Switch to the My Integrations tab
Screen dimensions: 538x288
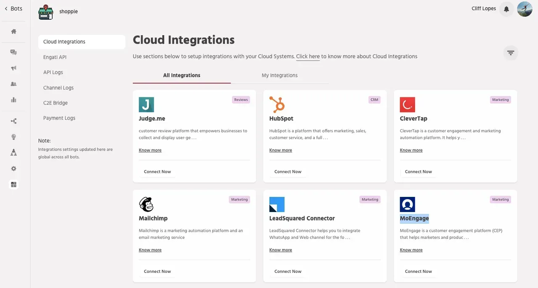click(280, 76)
